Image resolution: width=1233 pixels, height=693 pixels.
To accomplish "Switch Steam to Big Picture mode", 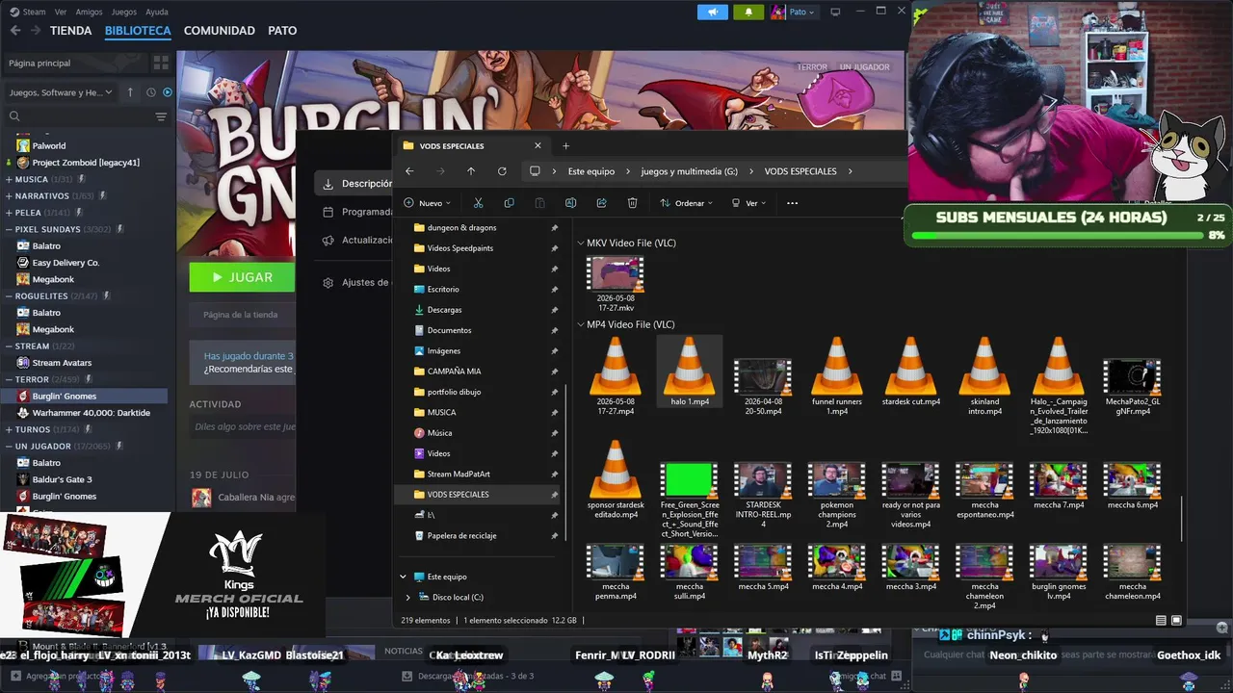I will 835,12.
